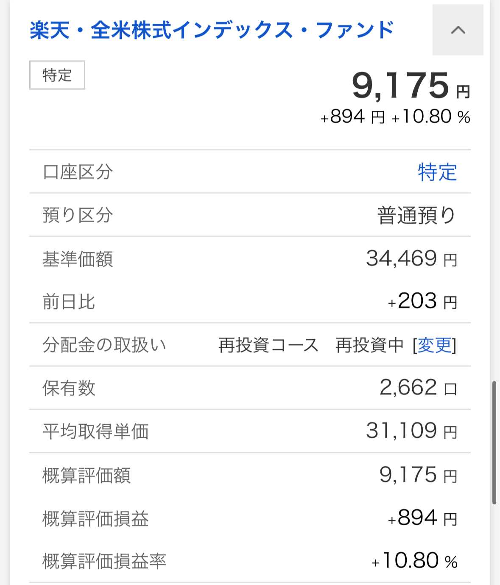Viewport: 500px width, 585px height.
Task: Click the 再投資中 status text
Action: pyautogui.click(x=369, y=345)
